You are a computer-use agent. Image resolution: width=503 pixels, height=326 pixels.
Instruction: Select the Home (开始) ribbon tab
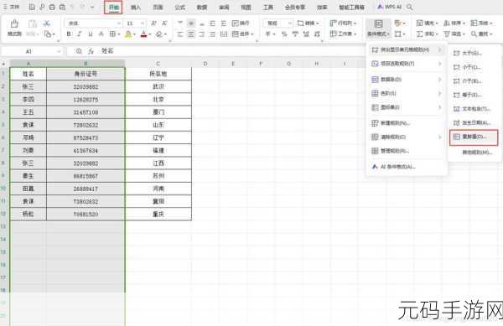pyautogui.click(x=113, y=7)
